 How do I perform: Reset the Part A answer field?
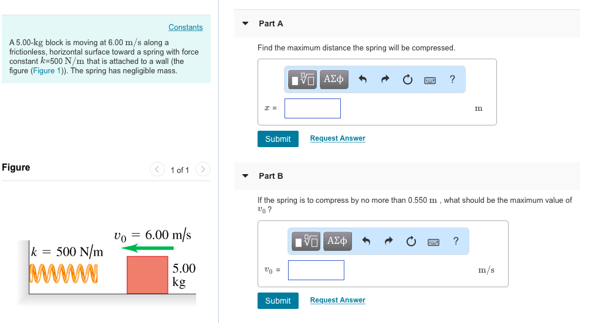(408, 80)
